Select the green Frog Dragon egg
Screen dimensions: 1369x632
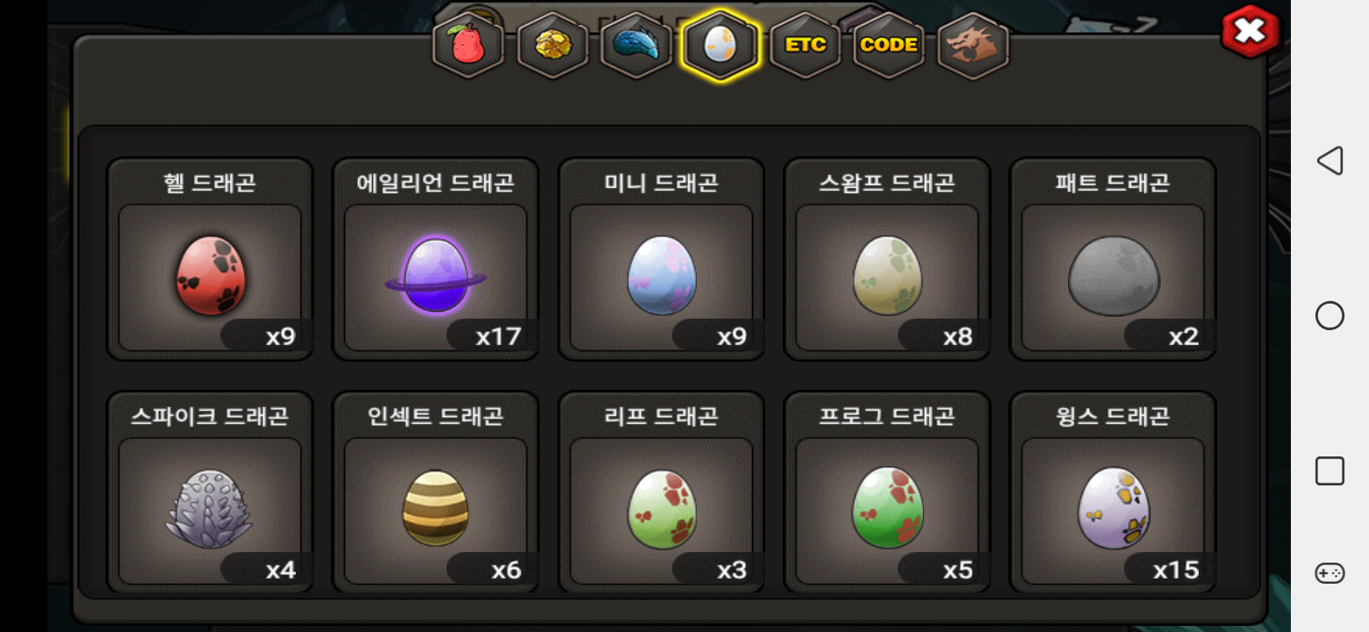(x=887, y=492)
